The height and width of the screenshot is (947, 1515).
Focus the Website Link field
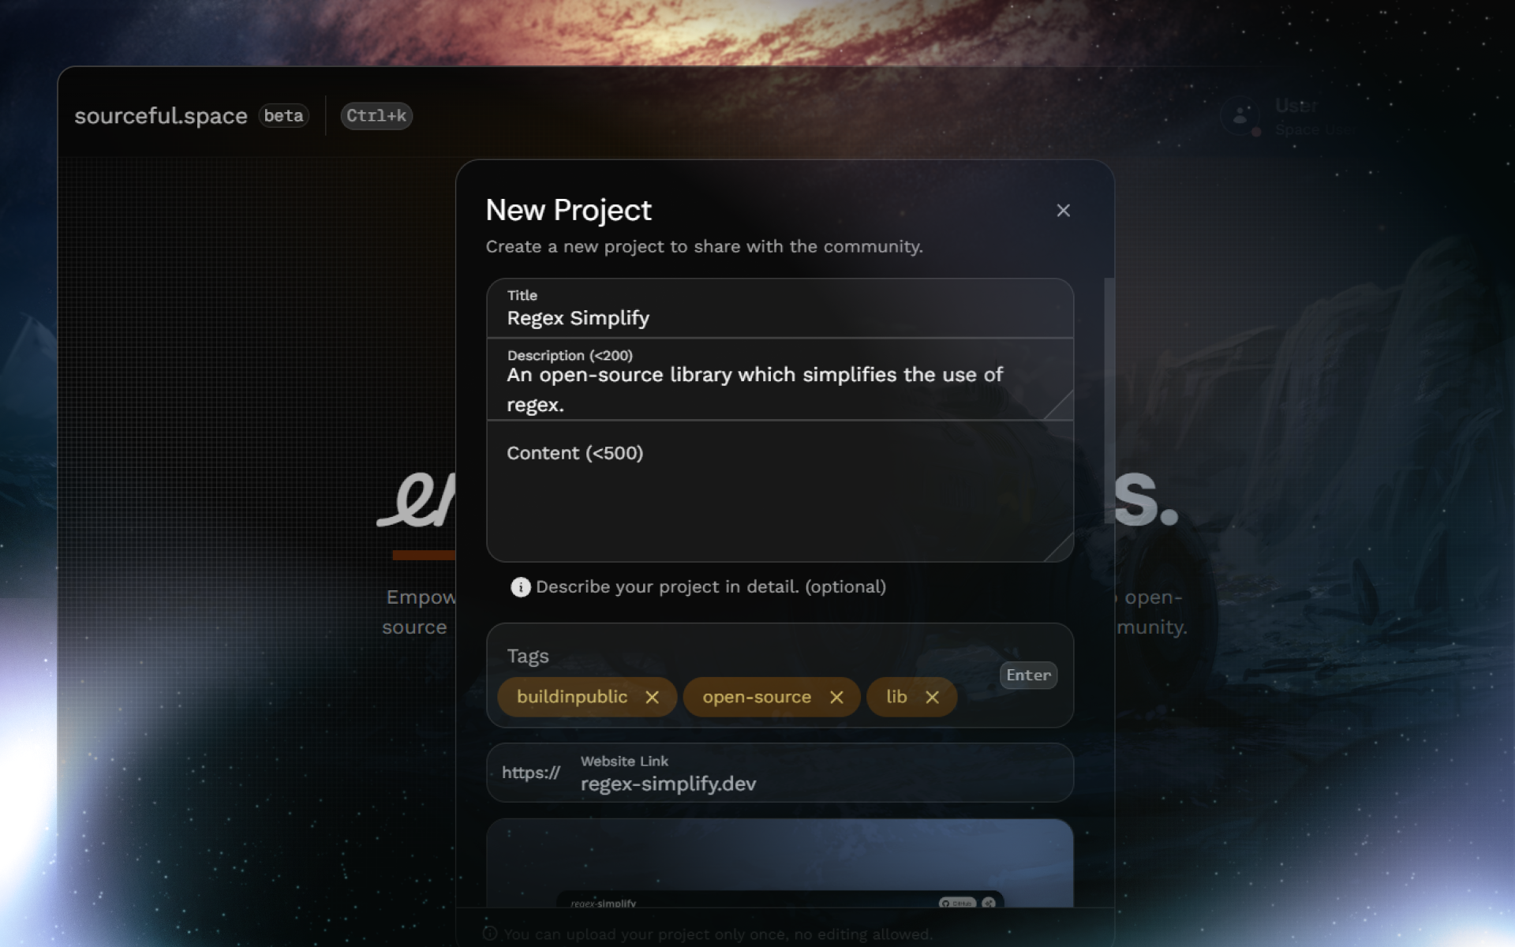[x=821, y=784]
